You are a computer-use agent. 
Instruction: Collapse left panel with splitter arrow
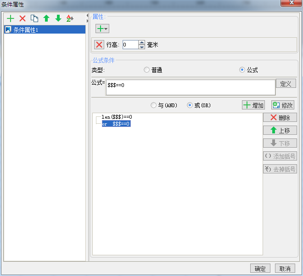87,15
